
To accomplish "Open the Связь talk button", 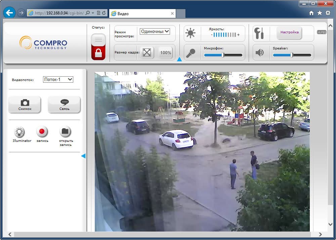I will 64,104.
